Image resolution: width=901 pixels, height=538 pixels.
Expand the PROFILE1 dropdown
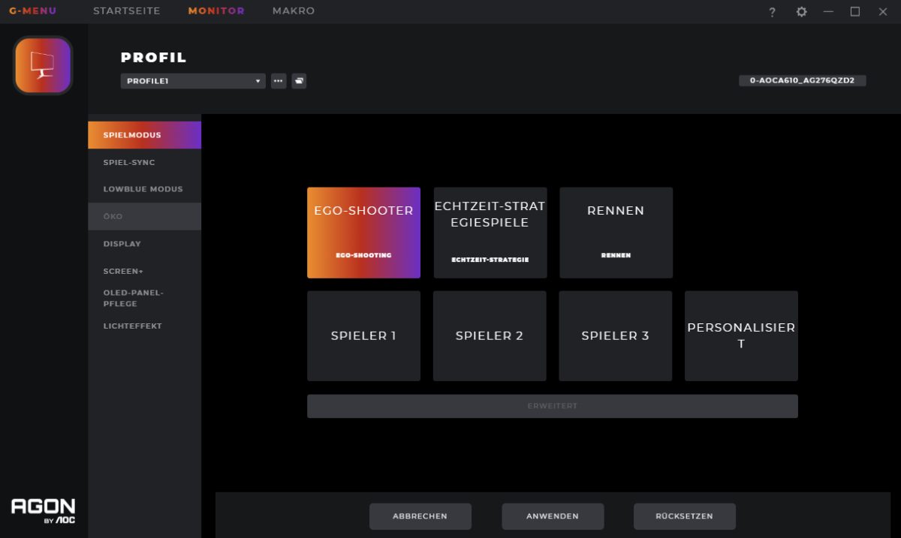pyautogui.click(x=193, y=81)
